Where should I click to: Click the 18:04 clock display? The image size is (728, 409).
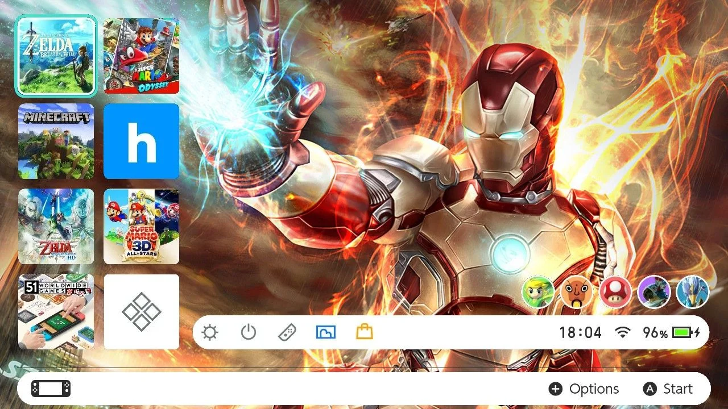pyautogui.click(x=580, y=333)
